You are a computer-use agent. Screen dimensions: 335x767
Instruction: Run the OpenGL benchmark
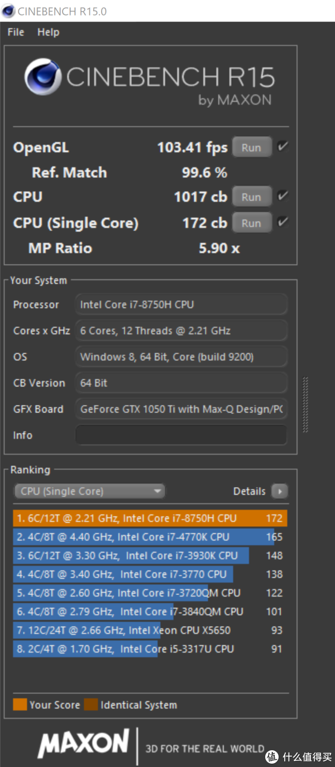251,147
